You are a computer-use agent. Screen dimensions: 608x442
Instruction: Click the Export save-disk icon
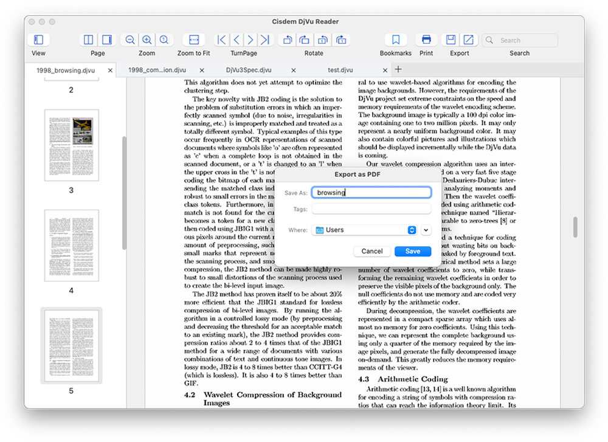(451, 40)
